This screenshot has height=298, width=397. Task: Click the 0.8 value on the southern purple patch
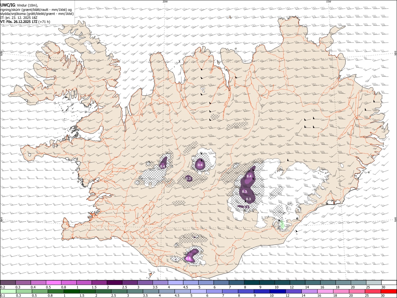coord(188,258)
